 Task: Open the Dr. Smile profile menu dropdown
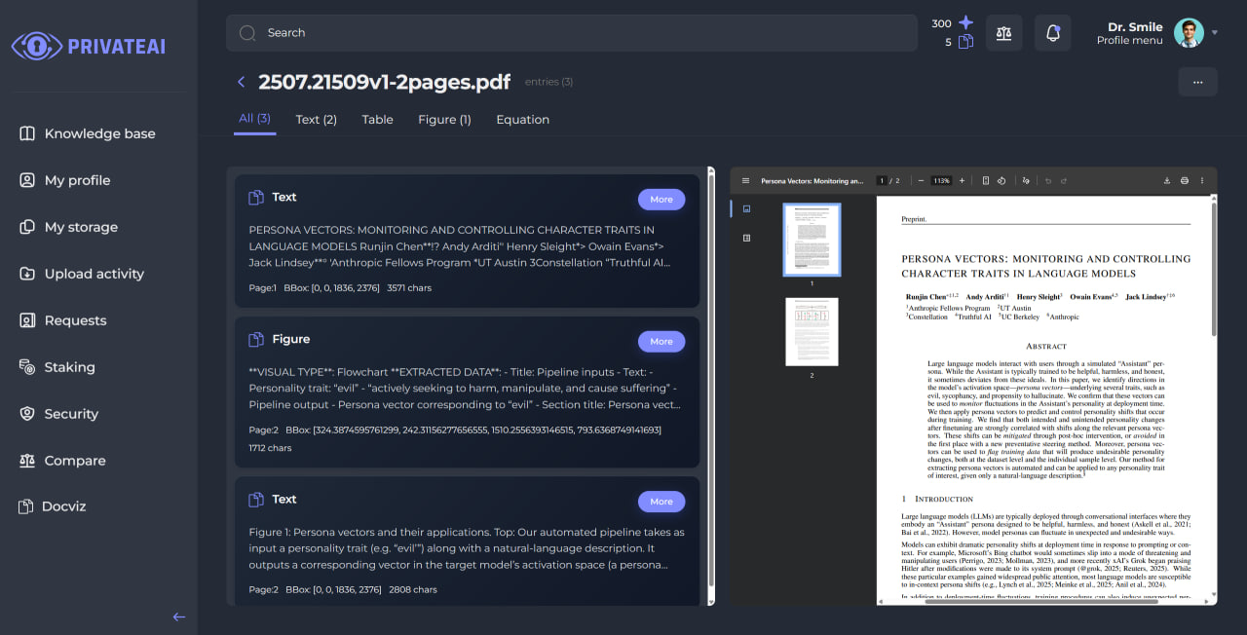[x=1214, y=33]
